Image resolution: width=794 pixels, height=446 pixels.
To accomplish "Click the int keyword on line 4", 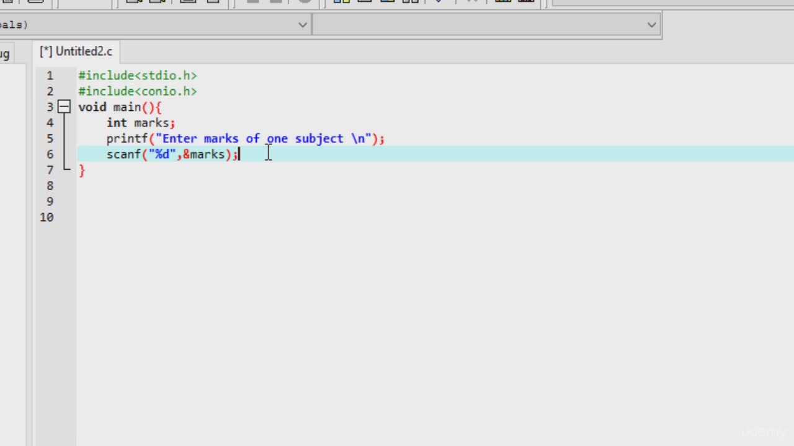I will (117, 123).
